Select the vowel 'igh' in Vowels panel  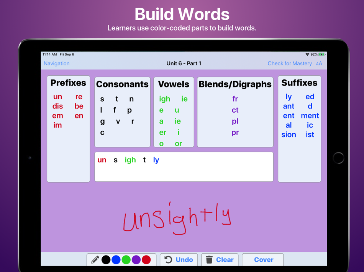click(164, 99)
